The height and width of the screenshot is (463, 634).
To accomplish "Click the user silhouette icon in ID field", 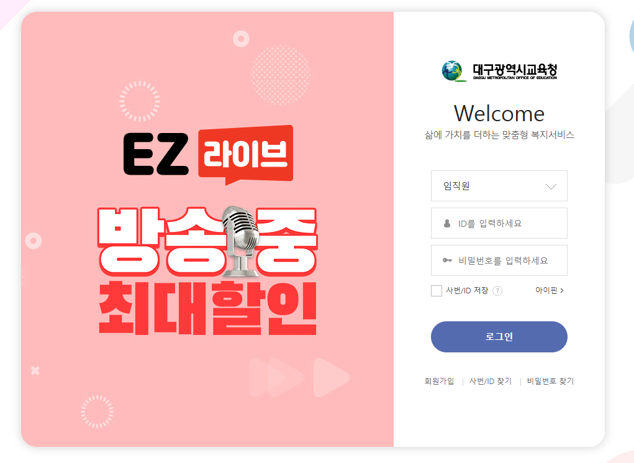I will click(x=447, y=223).
